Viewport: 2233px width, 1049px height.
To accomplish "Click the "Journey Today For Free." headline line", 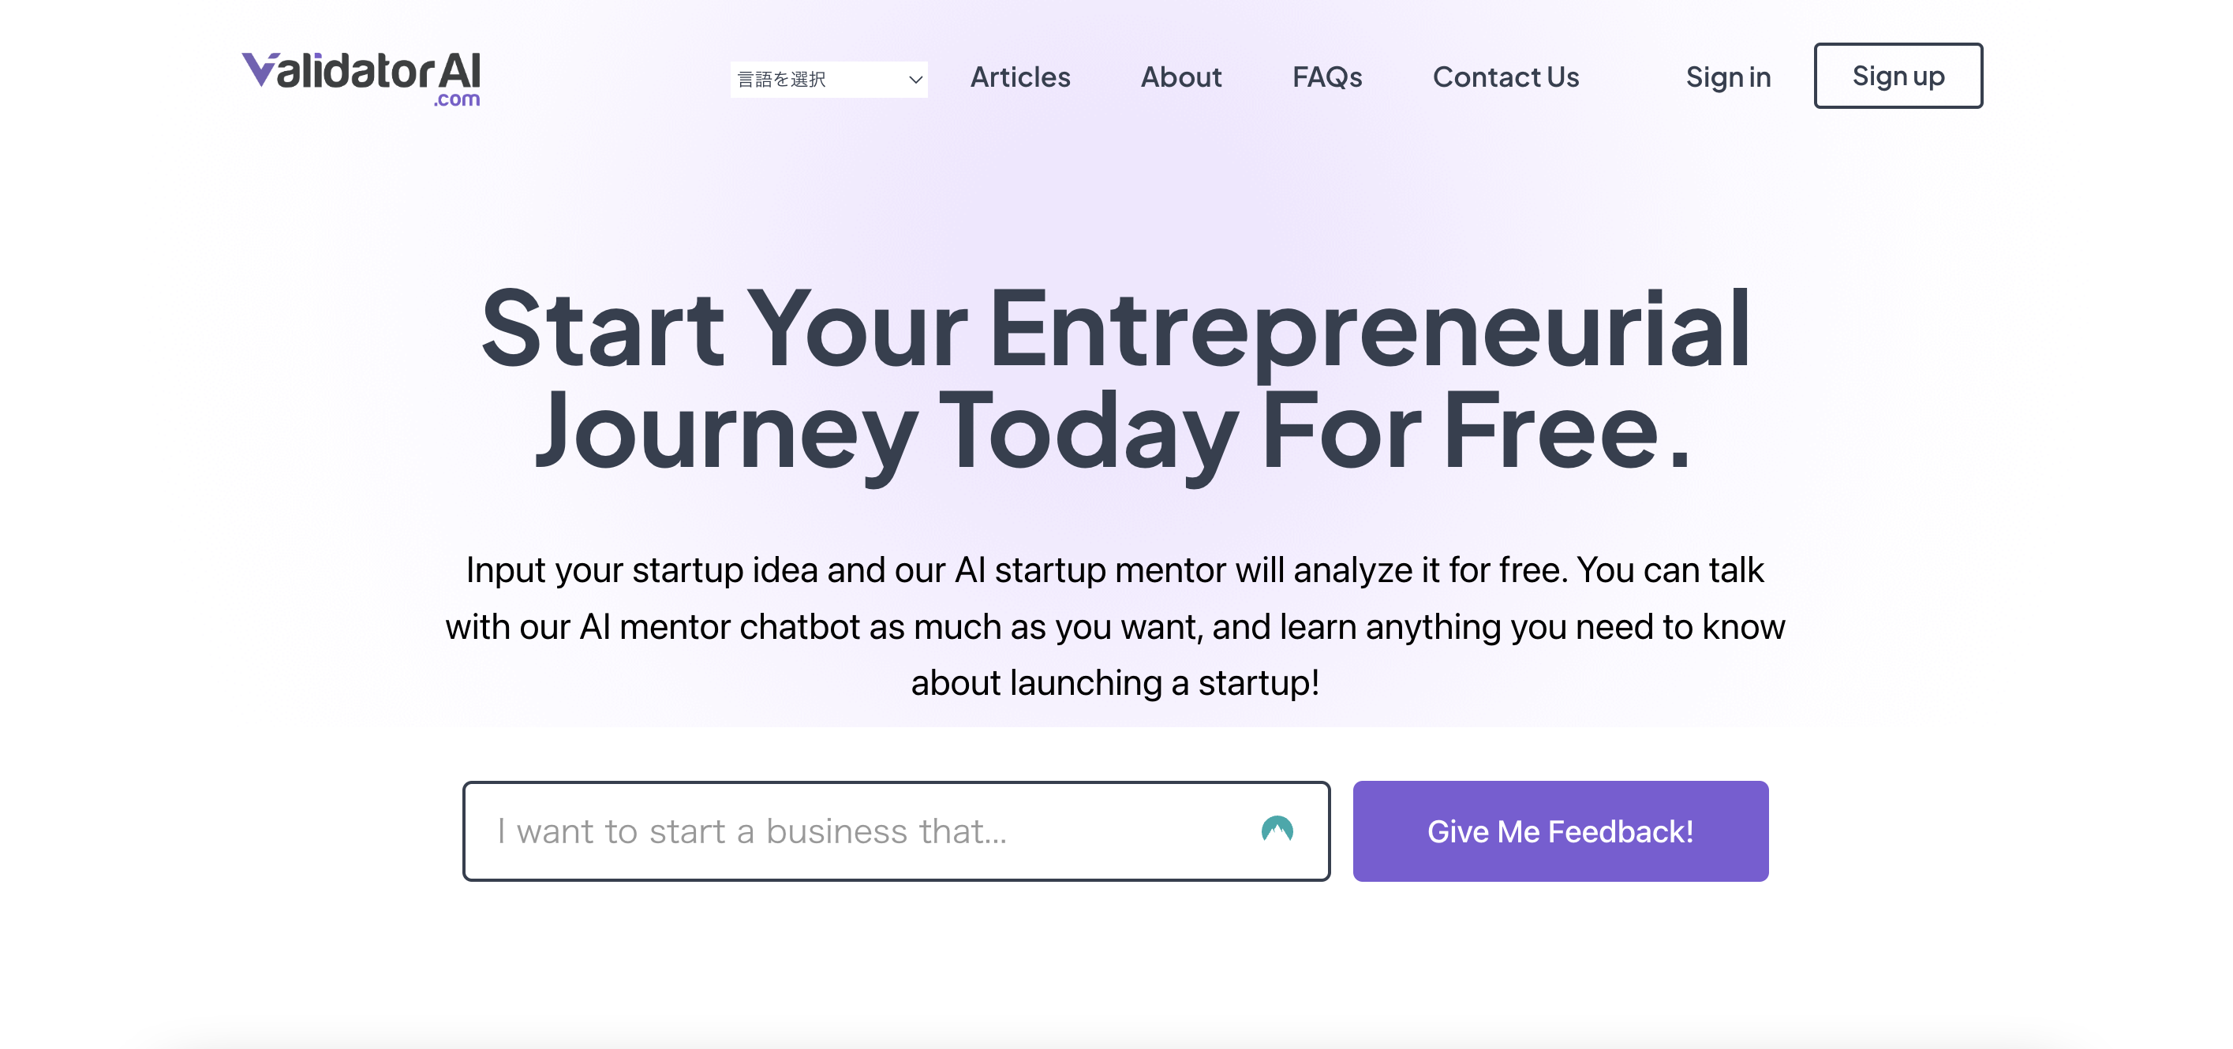I will 1115,431.
